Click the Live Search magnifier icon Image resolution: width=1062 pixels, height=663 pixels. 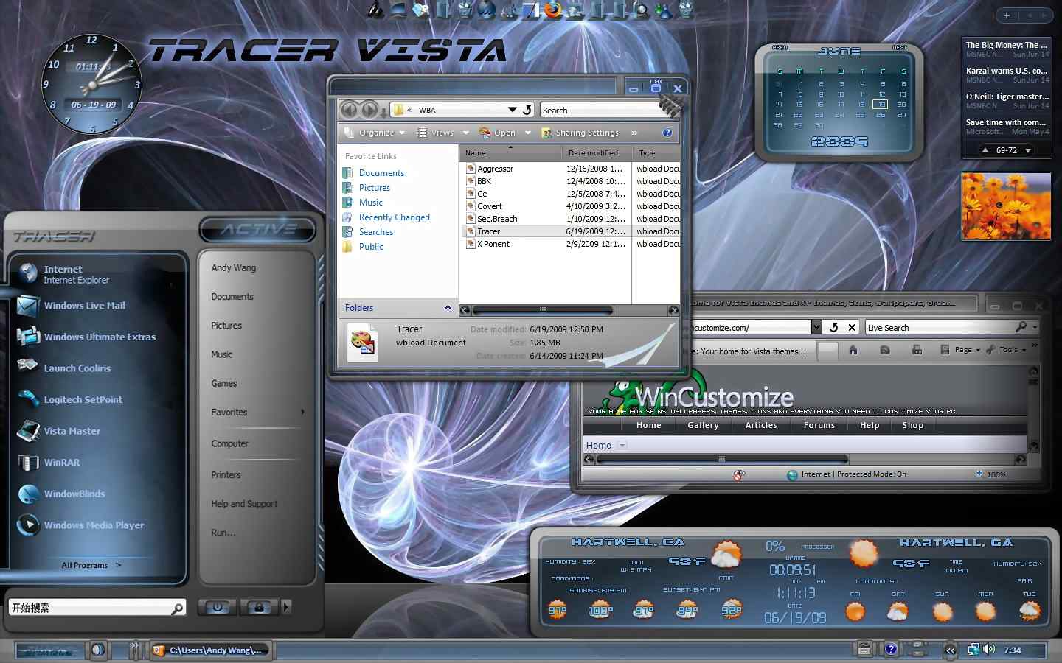click(1021, 326)
